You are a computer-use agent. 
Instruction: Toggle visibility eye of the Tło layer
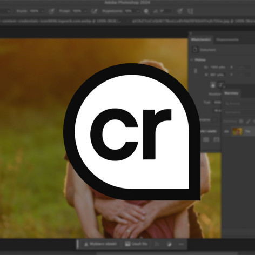(x=226, y=132)
